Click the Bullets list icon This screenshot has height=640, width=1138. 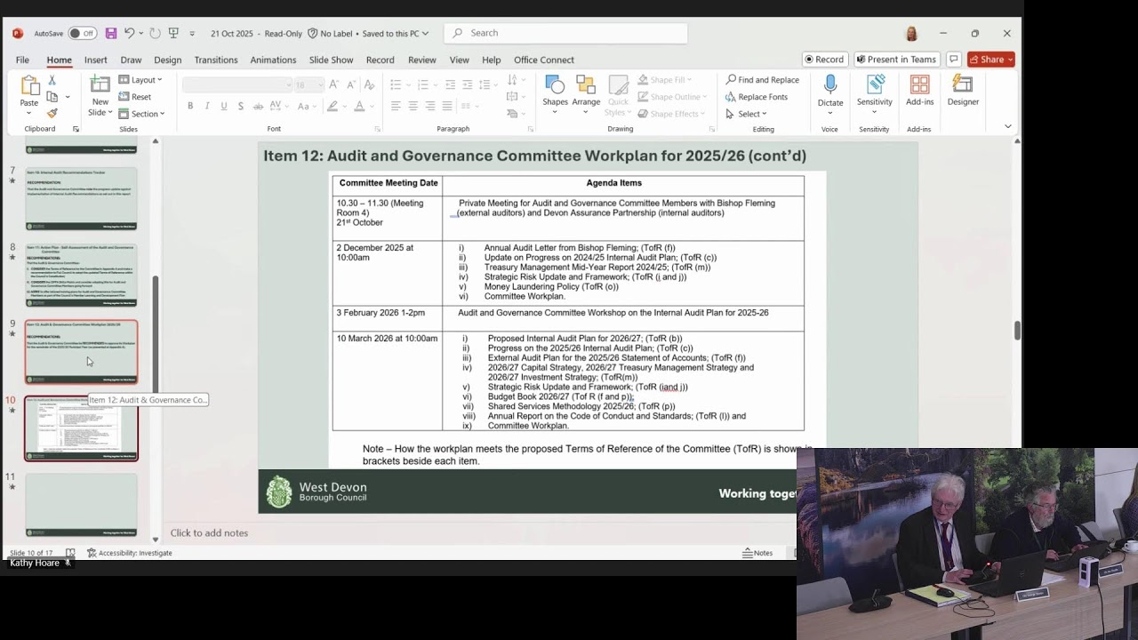tap(396, 84)
